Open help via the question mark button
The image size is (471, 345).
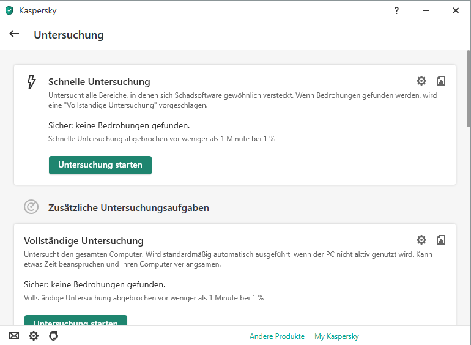(396, 10)
